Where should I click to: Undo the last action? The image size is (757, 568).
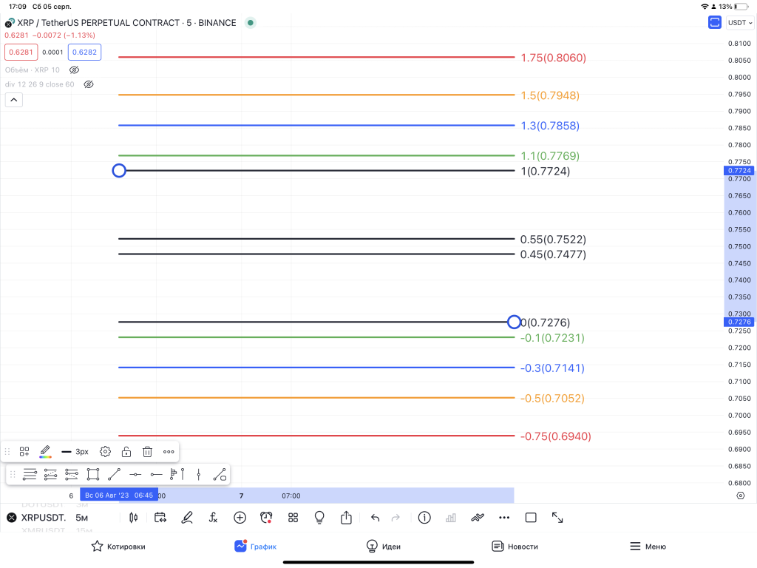coord(375,518)
